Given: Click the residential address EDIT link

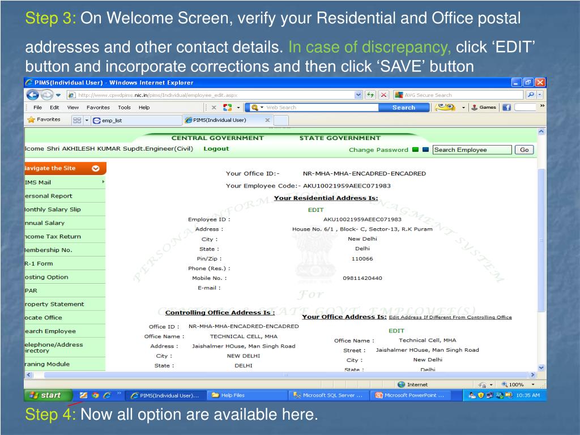Looking at the screenshot, I should click(315, 210).
